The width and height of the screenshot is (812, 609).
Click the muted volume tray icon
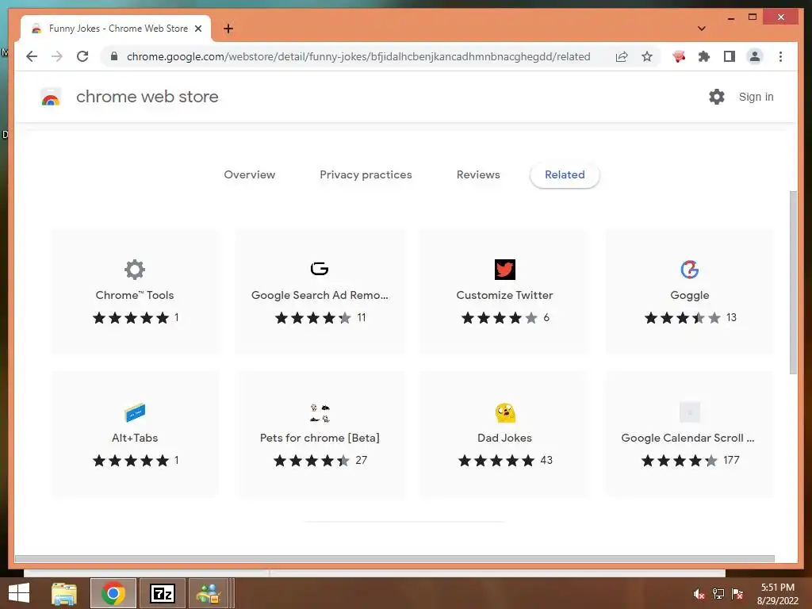tap(699, 594)
